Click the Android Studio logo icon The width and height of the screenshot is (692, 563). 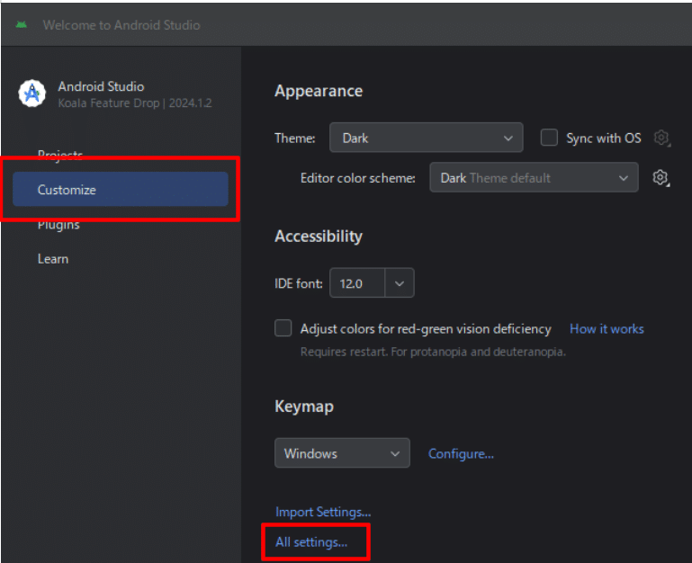32,94
